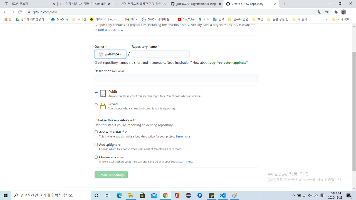The height and width of the screenshot is (200, 356).
Task: Click the address bar showing github.com/new
Action: [172, 12]
